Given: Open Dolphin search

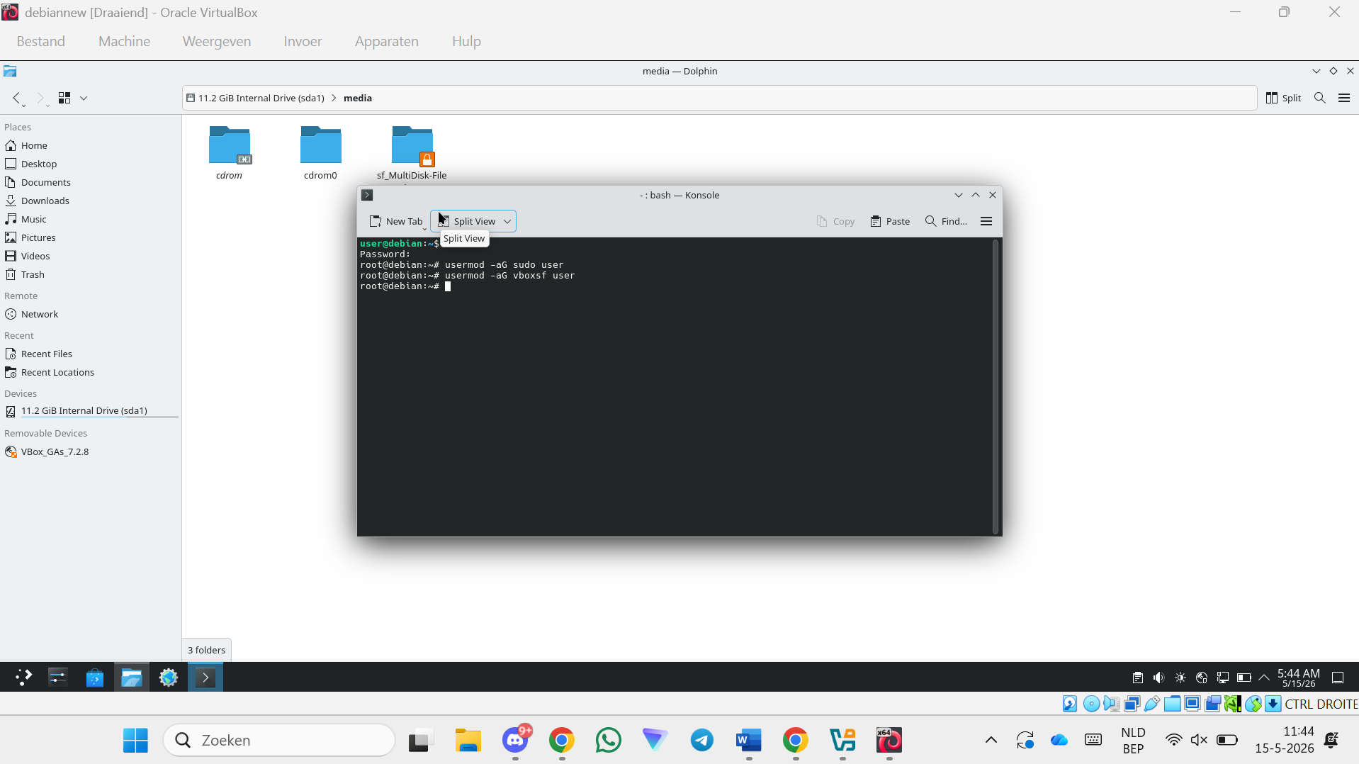Looking at the screenshot, I should (1320, 98).
